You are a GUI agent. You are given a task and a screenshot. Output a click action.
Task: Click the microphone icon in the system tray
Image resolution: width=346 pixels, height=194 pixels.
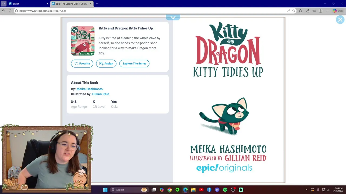(318, 190)
